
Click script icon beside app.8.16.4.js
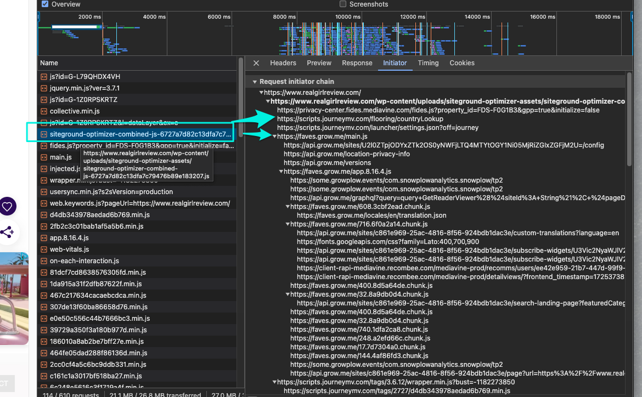(44, 238)
